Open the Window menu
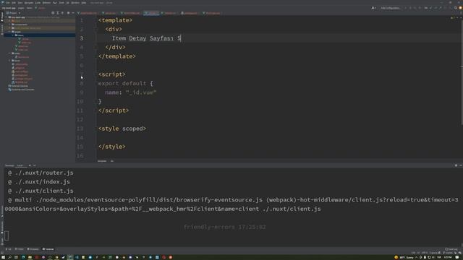Image resolution: width=463 pixels, height=260 pixels. 75,3
